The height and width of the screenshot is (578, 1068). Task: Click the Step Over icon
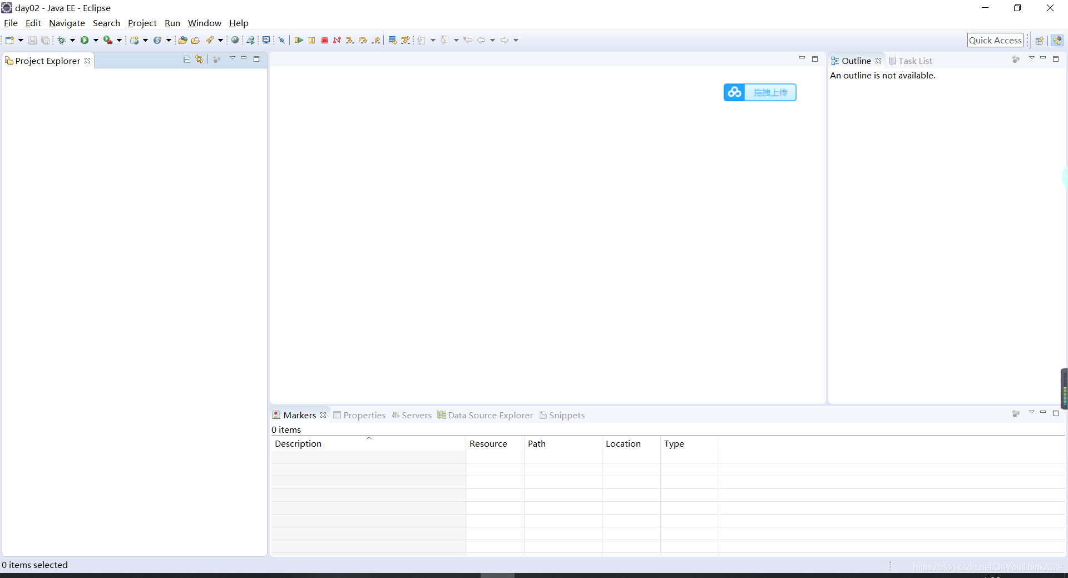click(x=363, y=40)
